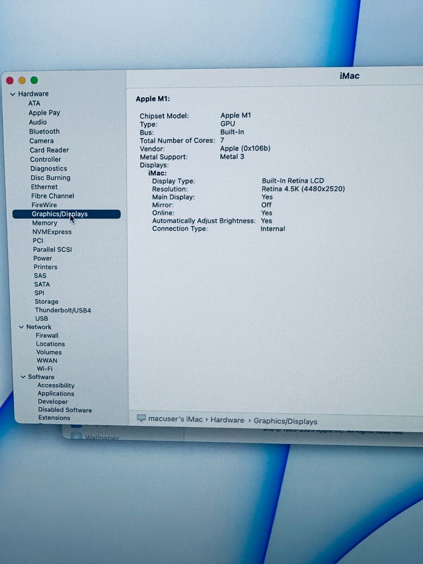The image size is (423, 564).
Task: Open Wi-Fi details
Action: pos(44,368)
